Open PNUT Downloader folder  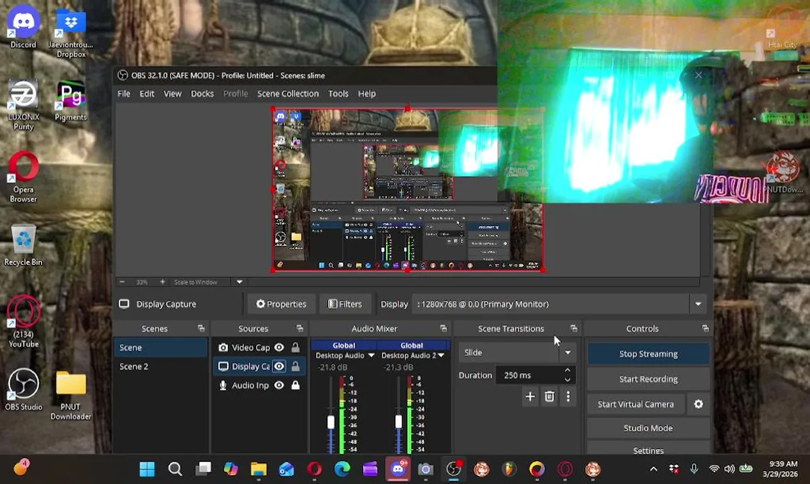71,395
